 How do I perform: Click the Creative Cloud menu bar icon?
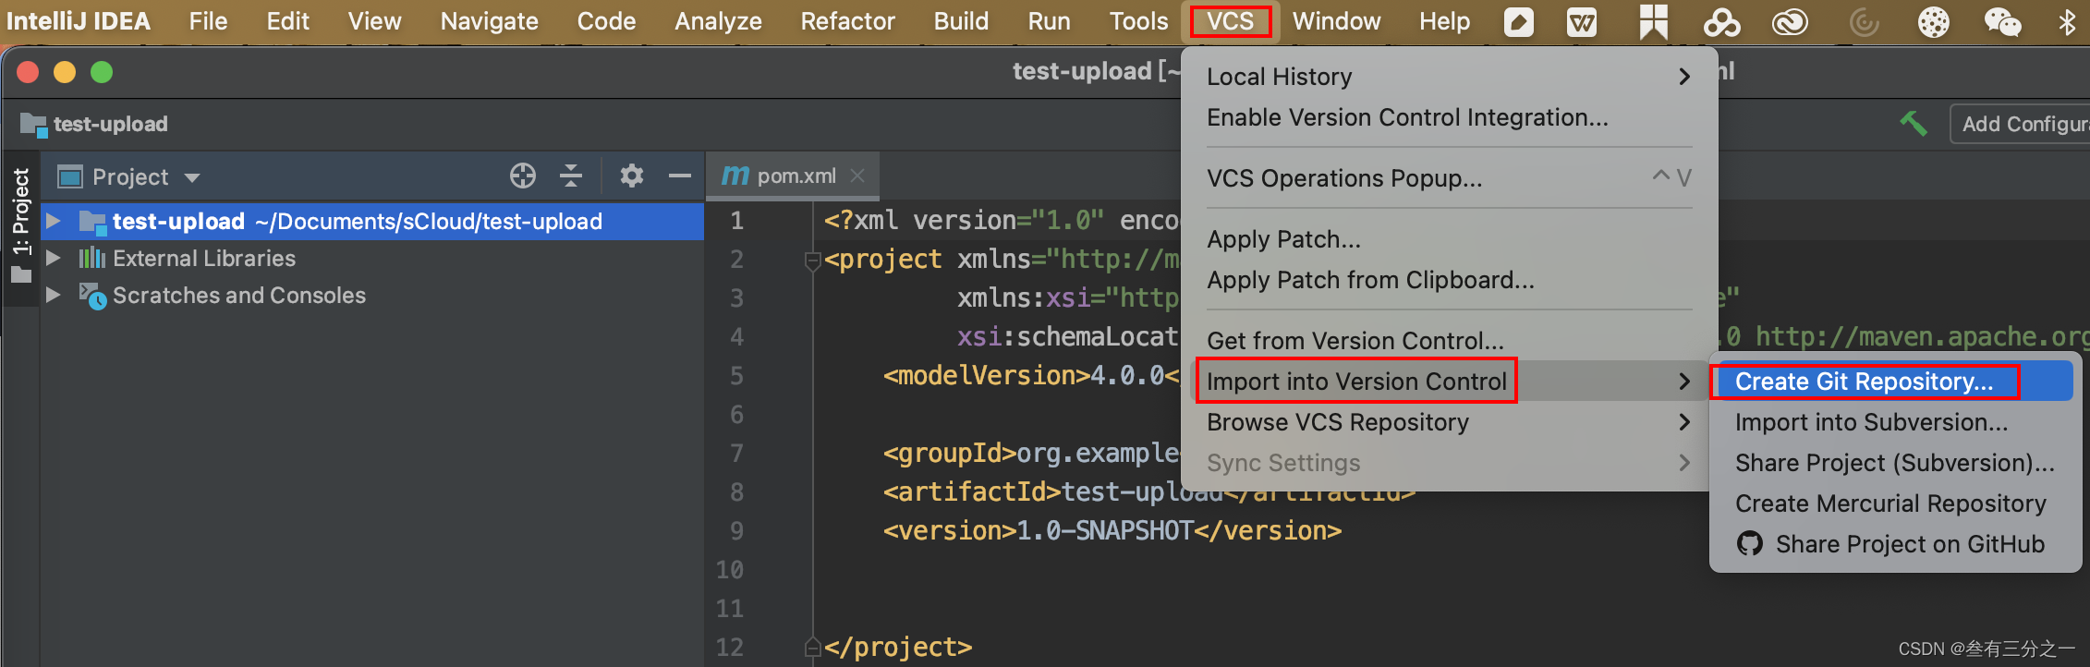pos(1790,21)
